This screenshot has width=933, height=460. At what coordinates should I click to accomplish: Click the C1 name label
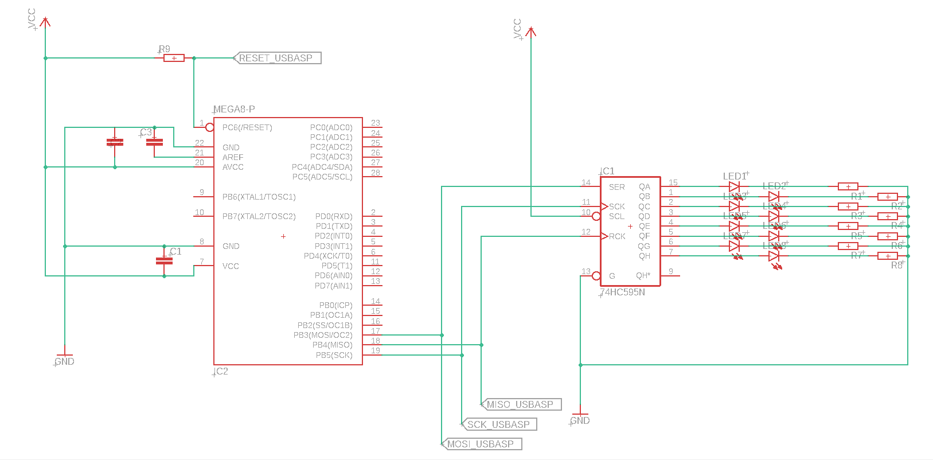pyautogui.click(x=175, y=251)
